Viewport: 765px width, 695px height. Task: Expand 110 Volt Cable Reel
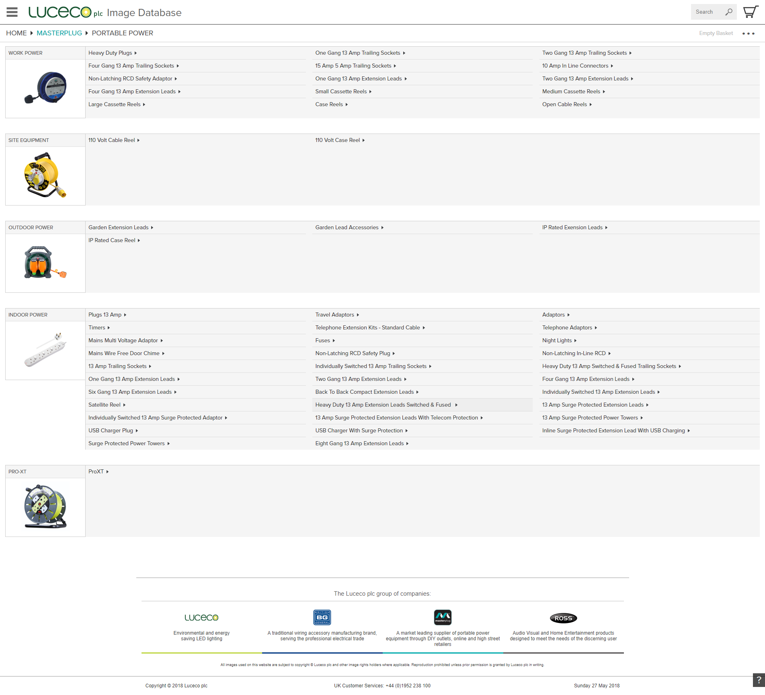(x=114, y=140)
